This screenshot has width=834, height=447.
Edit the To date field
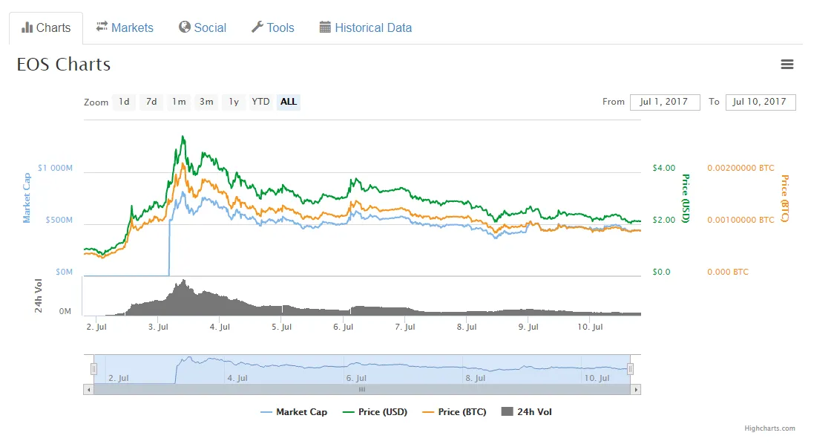click(761, 102)
